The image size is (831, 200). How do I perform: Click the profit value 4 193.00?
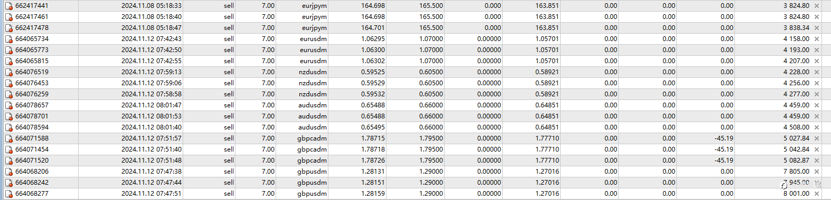tap(796, 50)
